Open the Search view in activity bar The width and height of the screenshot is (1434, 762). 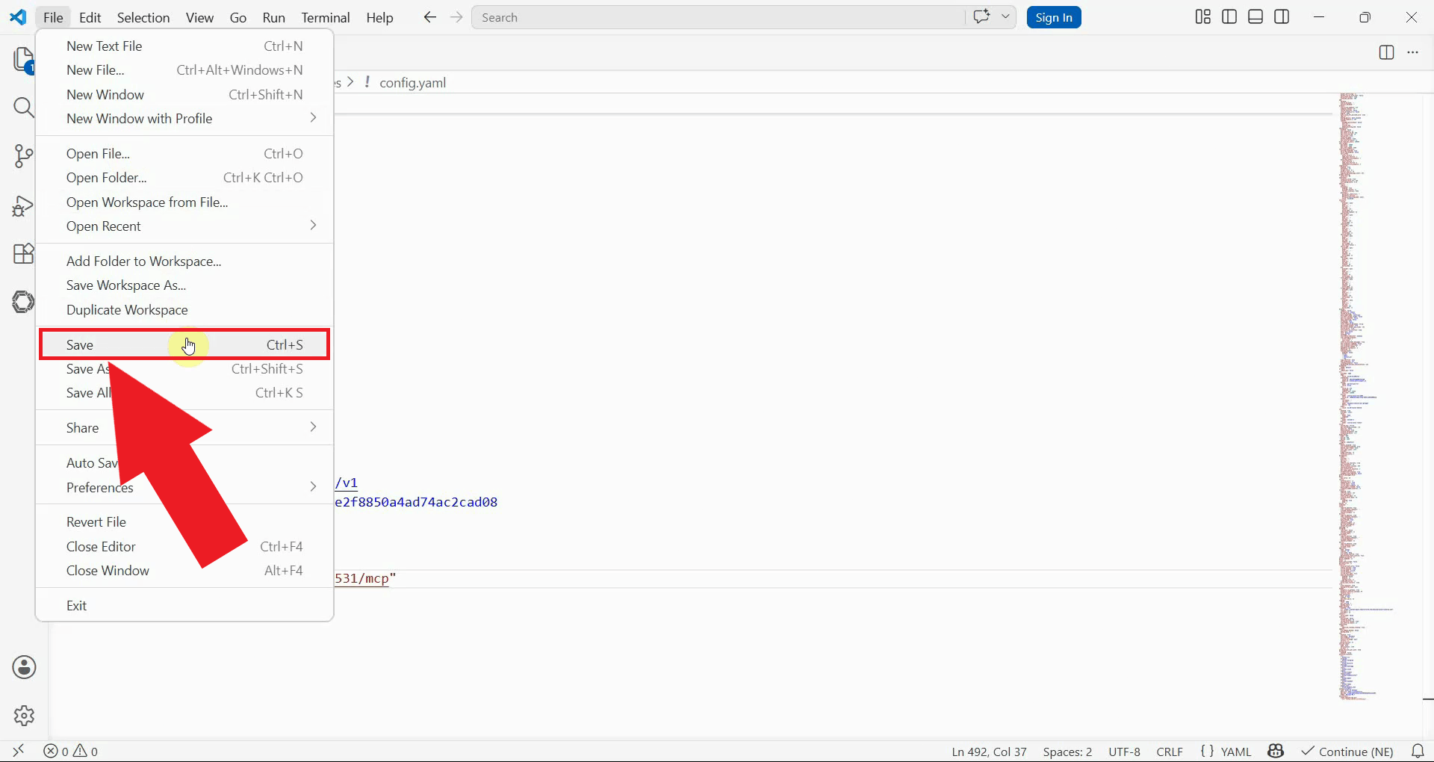coord(24,108)
